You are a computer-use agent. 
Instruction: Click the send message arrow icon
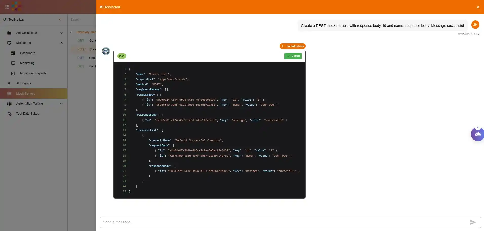pyautogui.click(x=473, y=222)
